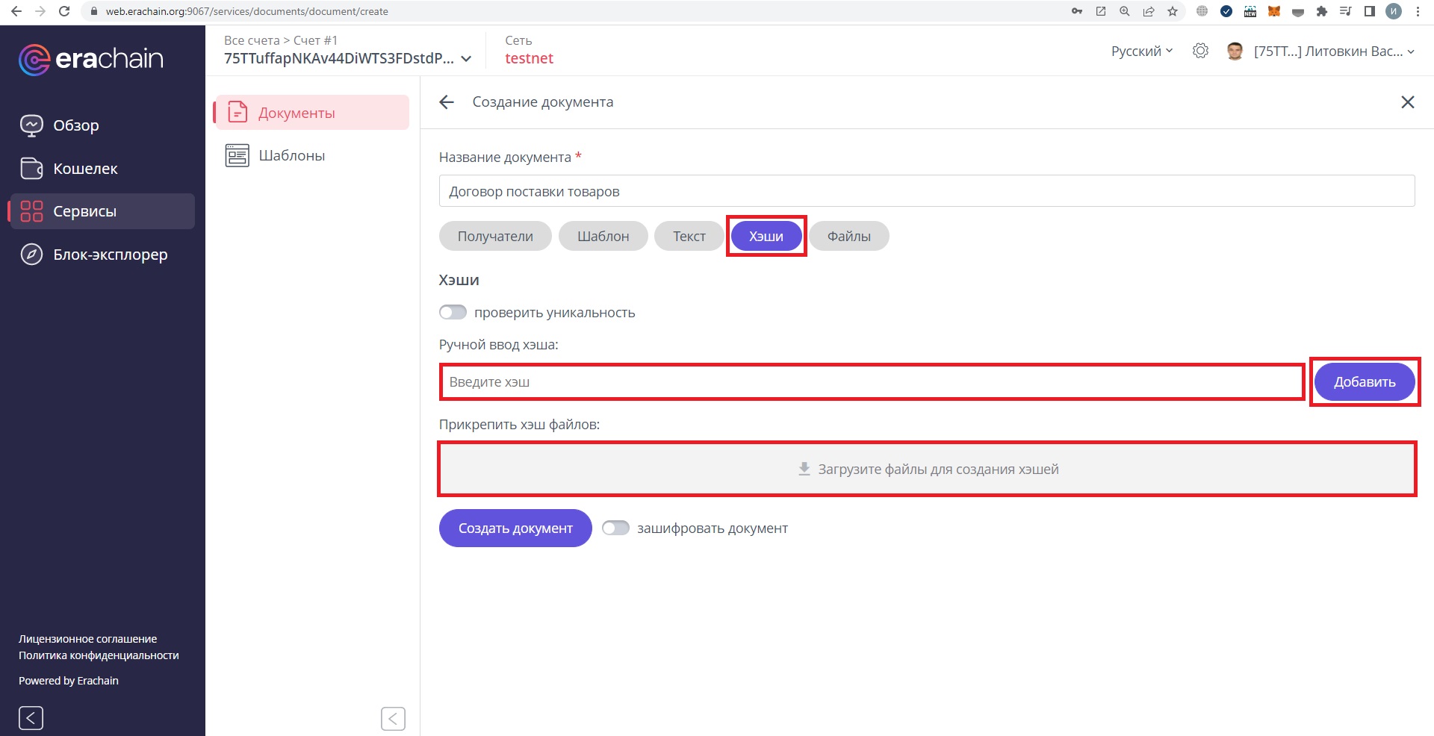Click the Erachain logo icon
The width and height of the screenshot is (1434, 736).
34,60
